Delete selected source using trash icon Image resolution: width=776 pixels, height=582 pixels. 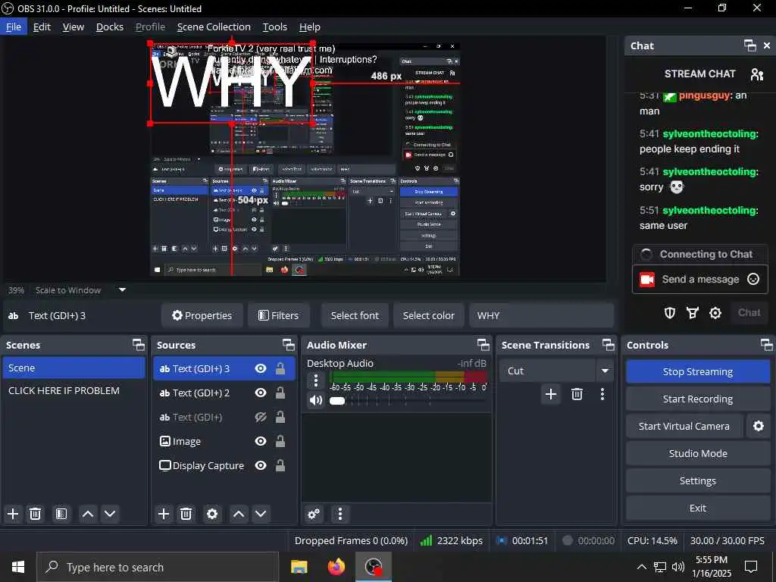tap(186, 514)
